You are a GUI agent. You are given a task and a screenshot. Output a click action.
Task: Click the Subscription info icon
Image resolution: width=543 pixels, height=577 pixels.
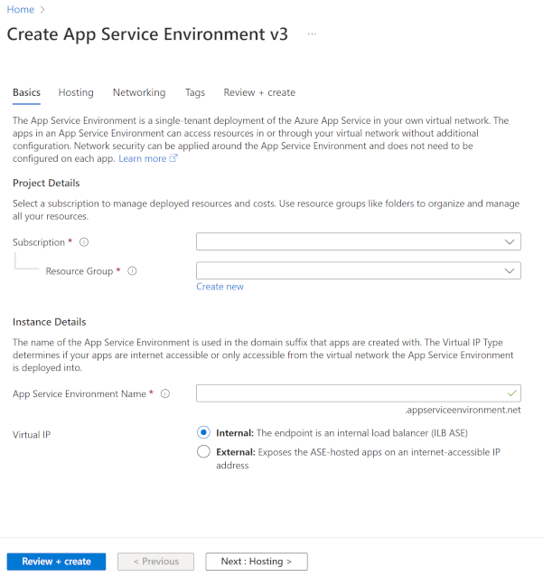coord(84,242)
